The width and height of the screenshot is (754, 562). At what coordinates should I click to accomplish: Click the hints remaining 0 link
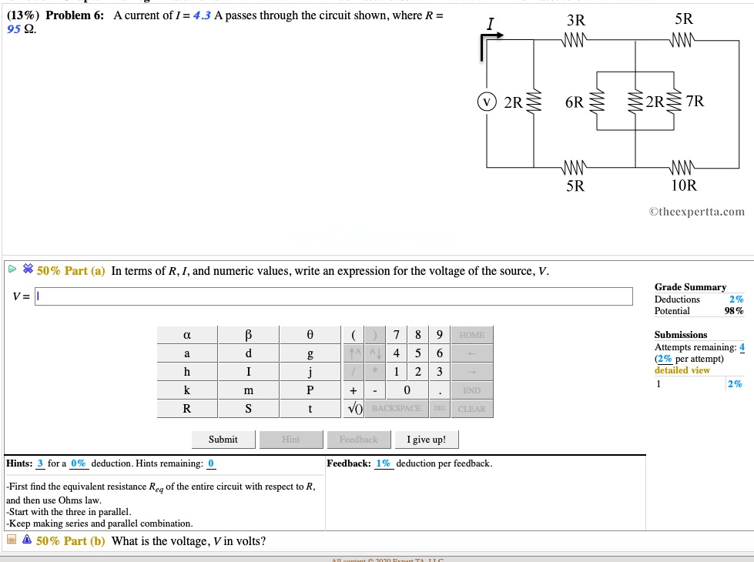point(210,463)
